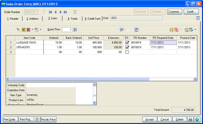
Task: Click the Quick Row input field
Action: pos(67,30)
